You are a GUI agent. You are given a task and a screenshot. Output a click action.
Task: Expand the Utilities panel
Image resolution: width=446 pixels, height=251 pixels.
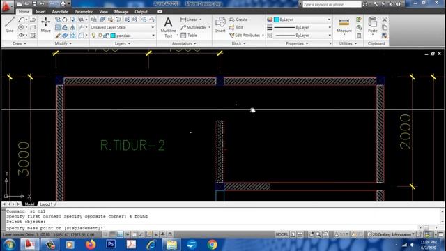pyautogui.click(x=348, y=43)
